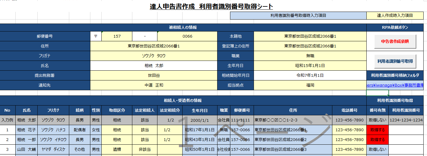427x156 pixels.
Task: Click the 相続開始年月日 label cell
Action: click(x=236, y=76)
